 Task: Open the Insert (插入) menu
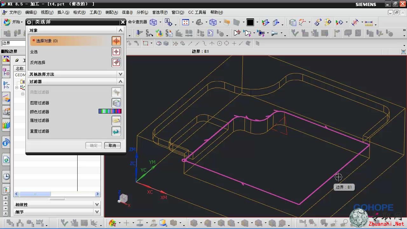pyautogui.click(x=63, y=12)
